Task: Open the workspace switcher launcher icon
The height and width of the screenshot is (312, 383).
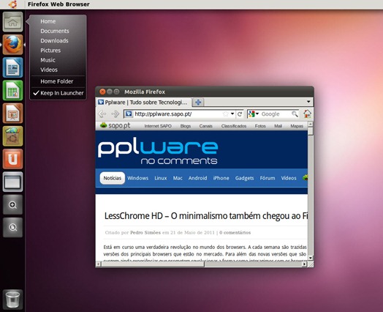Action: click(x=12, y=182)
